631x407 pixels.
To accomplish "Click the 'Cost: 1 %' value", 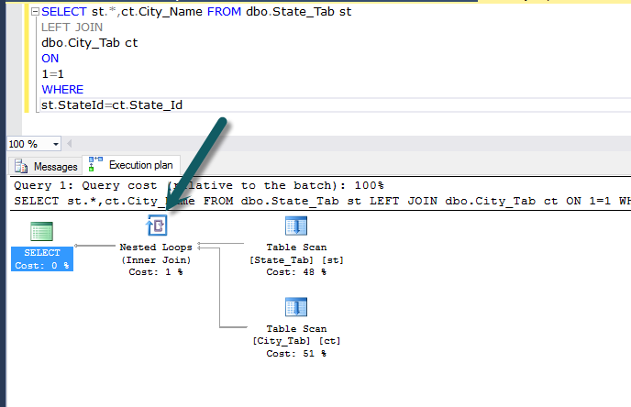I will coord(156,272).
